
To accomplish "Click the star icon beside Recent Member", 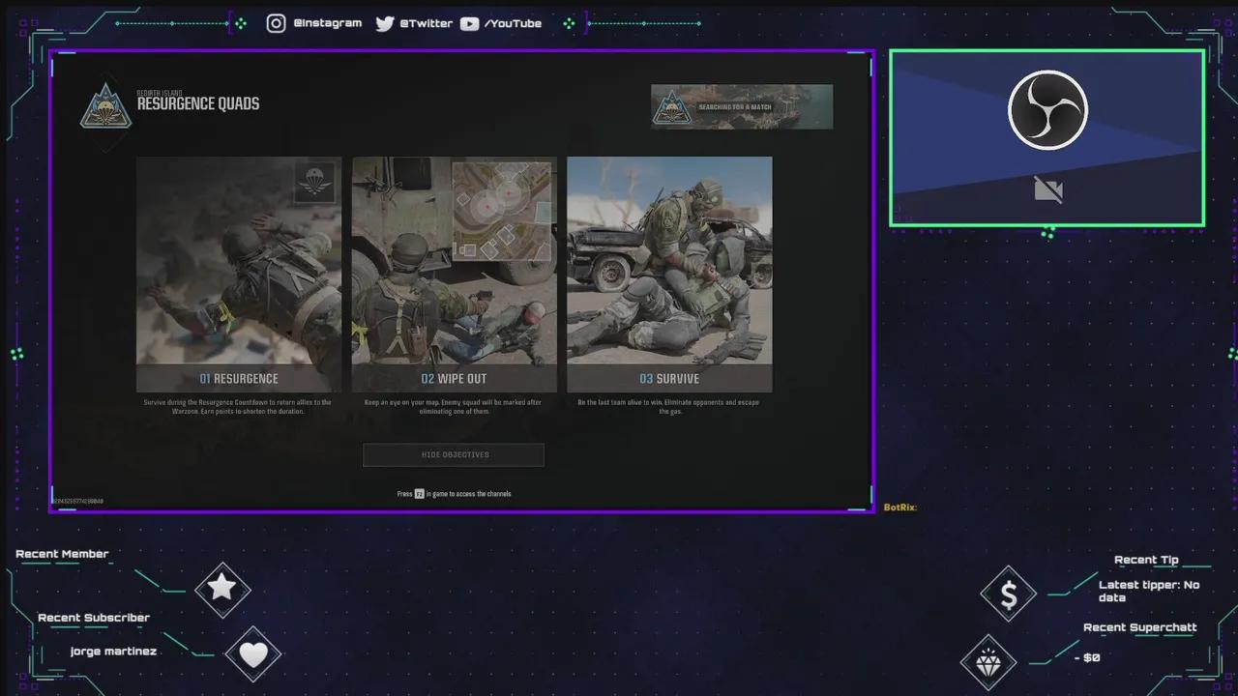I will coord(222,589).
